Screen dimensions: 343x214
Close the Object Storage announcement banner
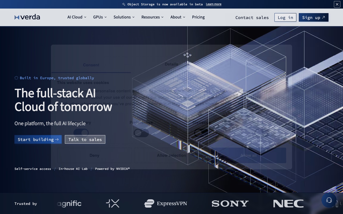point(337,4)
